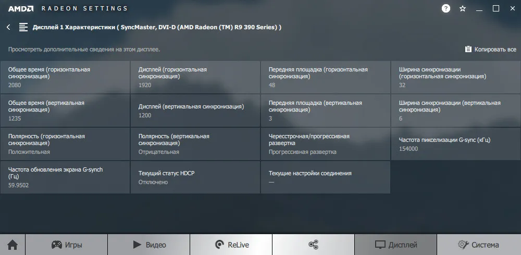Viewport: 521px width, 255px height.
Task: Select the ReLive tab
Action: (x=231, y=245)
